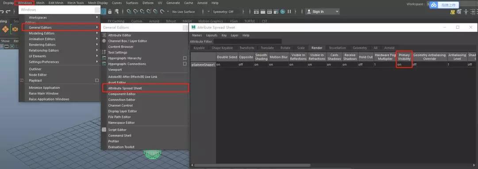Open Playblast option box
The width and height of the screenshot is (478, 169).
coord(97,81)
